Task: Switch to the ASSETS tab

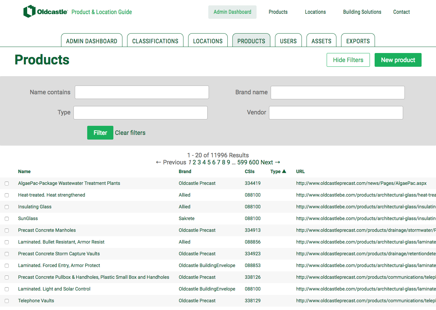Action: click(321, 40)
